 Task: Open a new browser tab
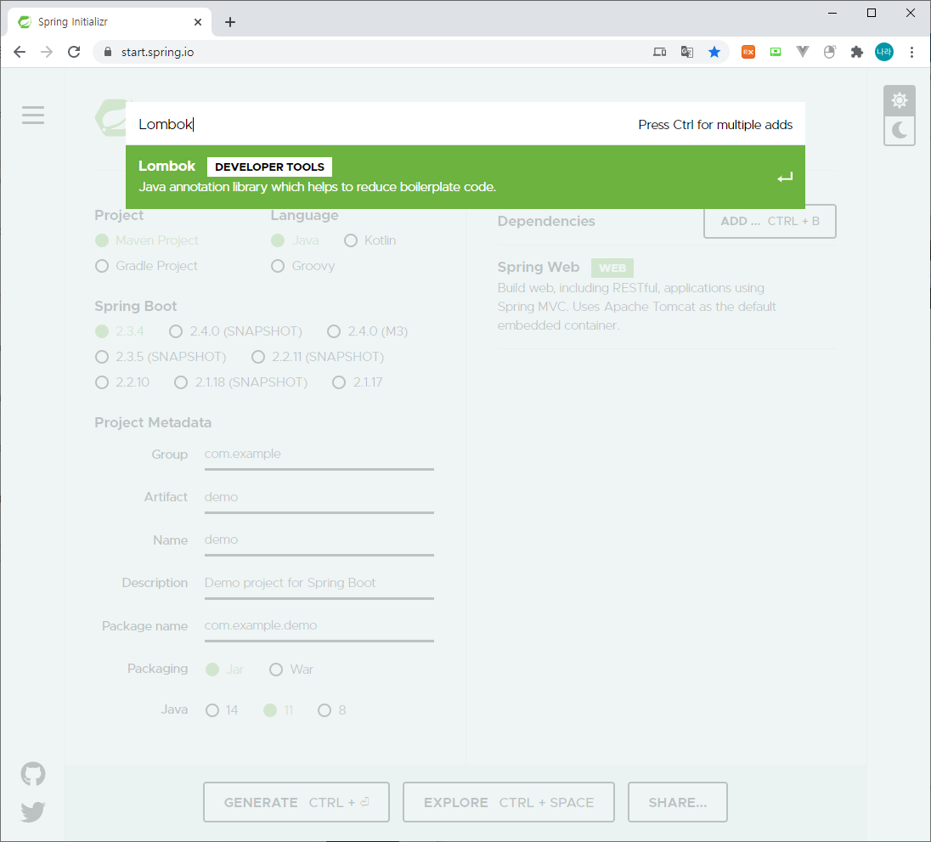tap(230, 22)
